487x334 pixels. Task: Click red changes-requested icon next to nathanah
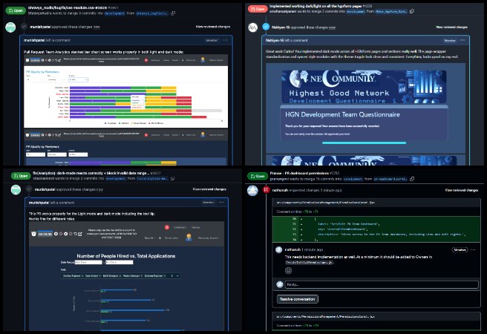tap(266, 190)
